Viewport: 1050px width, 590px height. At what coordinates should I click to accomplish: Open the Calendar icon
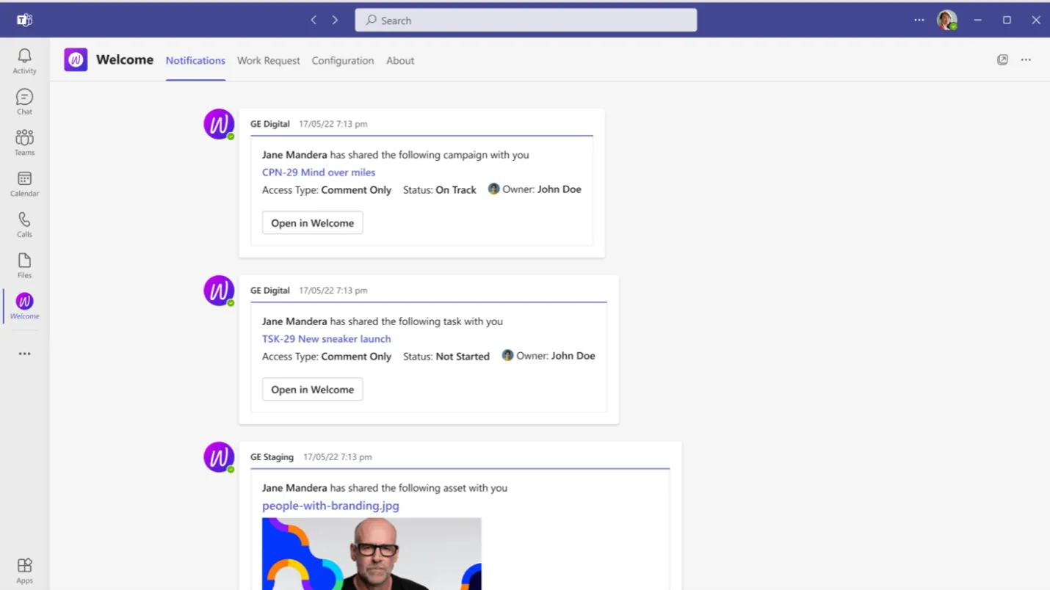click(24, 184)
